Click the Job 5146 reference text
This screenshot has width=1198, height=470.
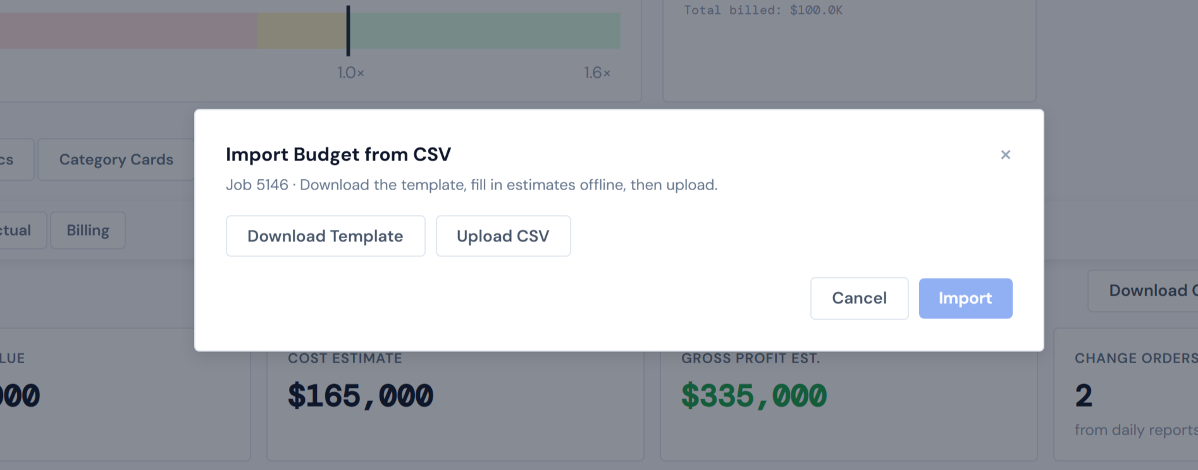pyautogui.click(x=256, y=184)
